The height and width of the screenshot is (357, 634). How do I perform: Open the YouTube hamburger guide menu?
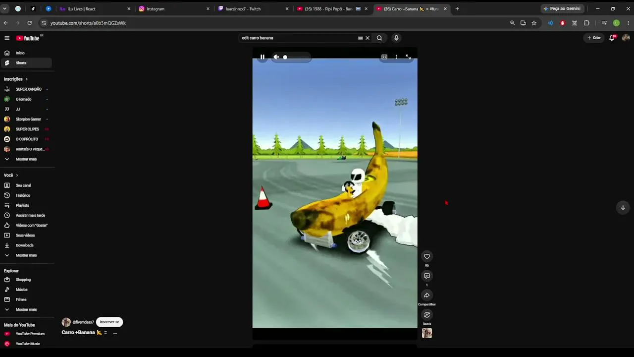[x=7, y=38]
